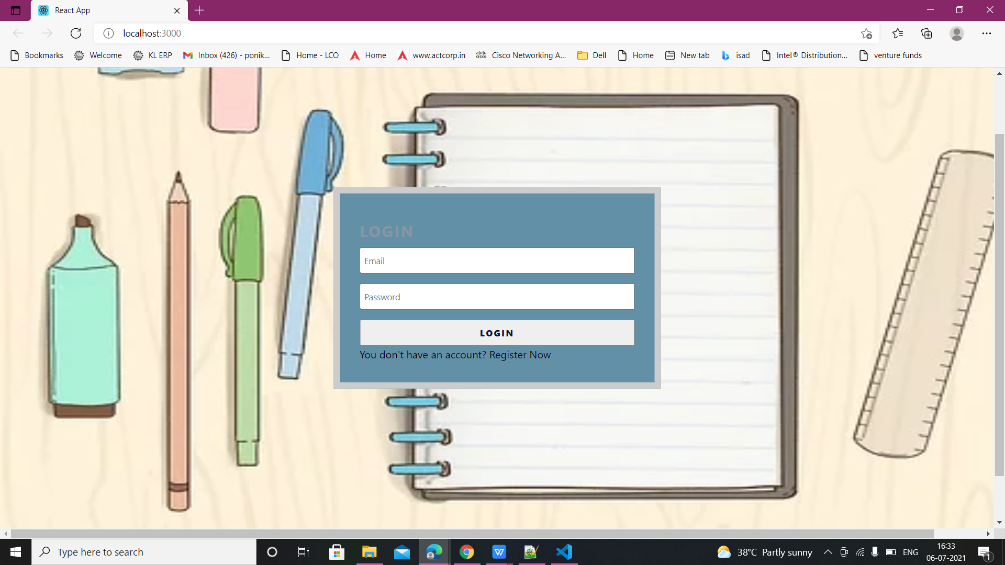Open Settings and more ellipsis menu
1005x565 pixels.
pyautogui.click(x=986, y=33)
